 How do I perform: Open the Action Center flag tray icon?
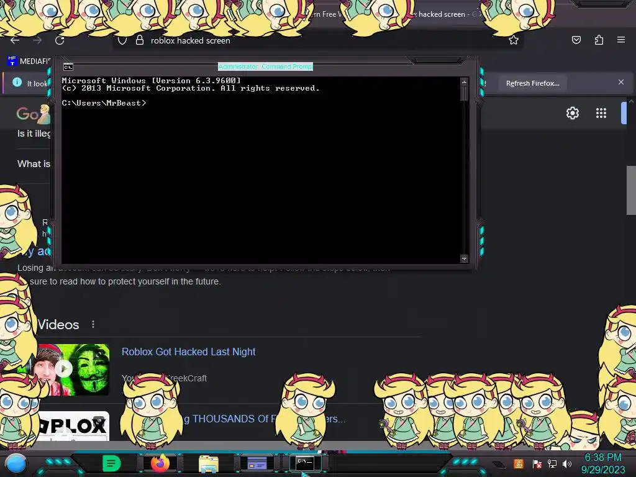[x=537, y=463]
